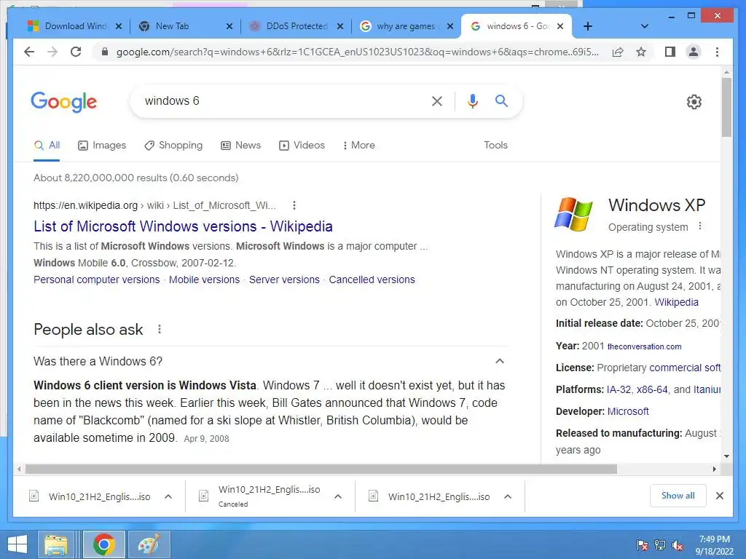Click the horizontal scrollbar thumb
Screen dimensions: 746x559
coord(321,469)
